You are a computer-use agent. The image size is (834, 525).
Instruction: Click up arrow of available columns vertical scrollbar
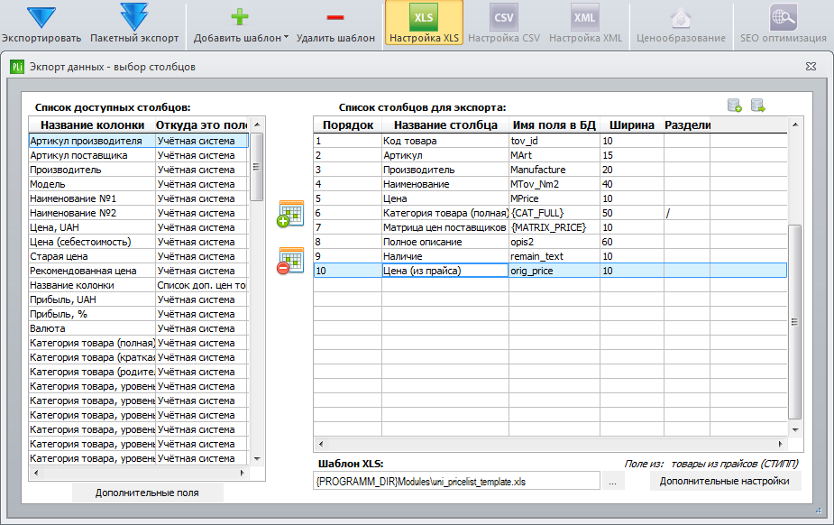pos(257,124)
